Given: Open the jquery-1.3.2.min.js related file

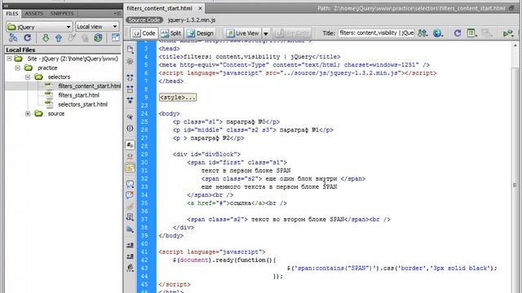Looking at the screenshot, I should (192, 20).
